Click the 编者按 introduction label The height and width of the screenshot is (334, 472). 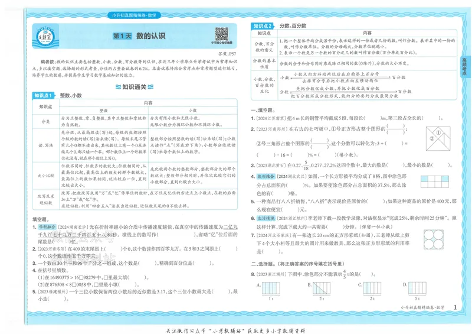(48, 61)
